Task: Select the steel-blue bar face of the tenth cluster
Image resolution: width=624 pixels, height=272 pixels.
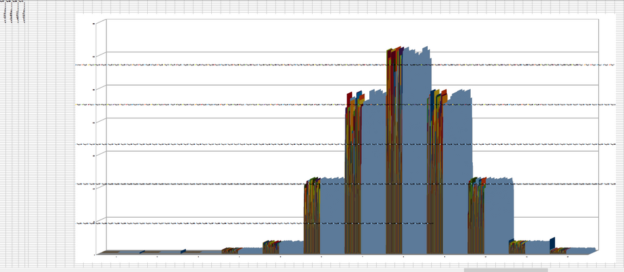Action: pos(499,216)
